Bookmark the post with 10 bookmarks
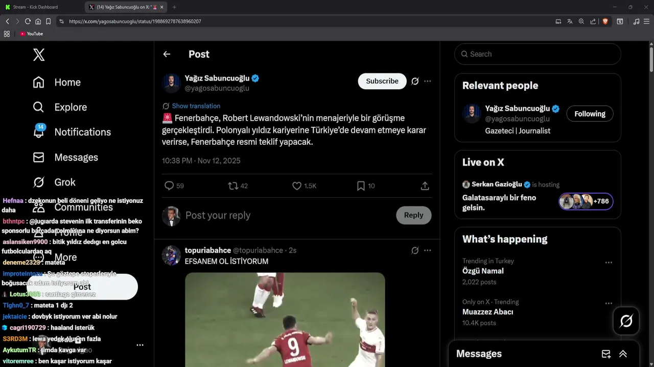Viewport: 654px width, 367px height. click(x=366, y=186)
